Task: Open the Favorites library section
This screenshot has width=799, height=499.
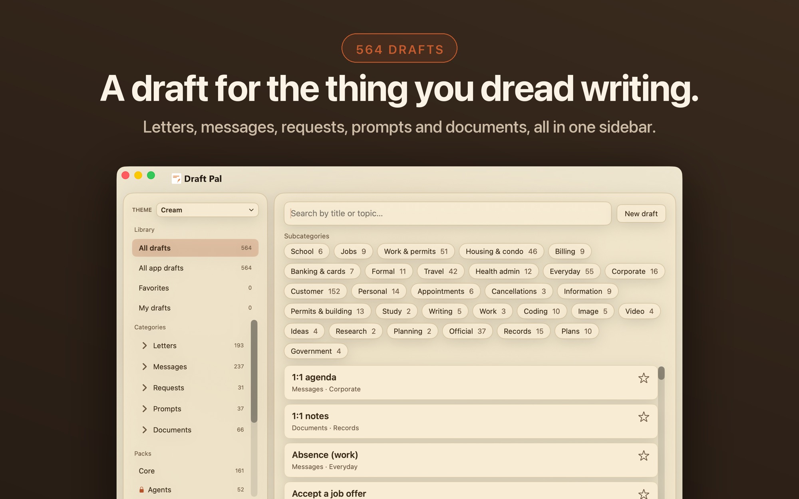Action: (195, 288)
